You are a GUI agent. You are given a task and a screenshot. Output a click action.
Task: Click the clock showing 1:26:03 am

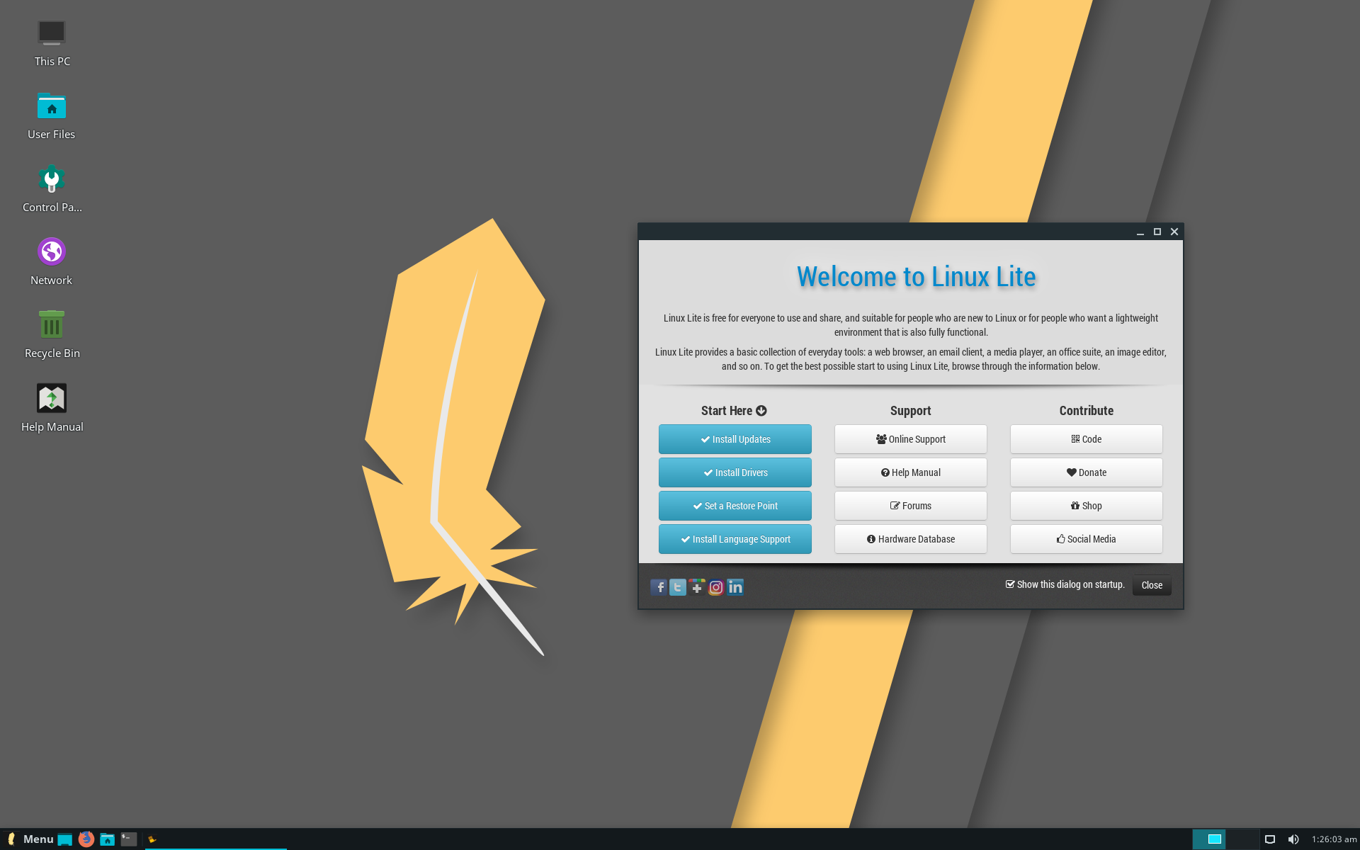1334,839
